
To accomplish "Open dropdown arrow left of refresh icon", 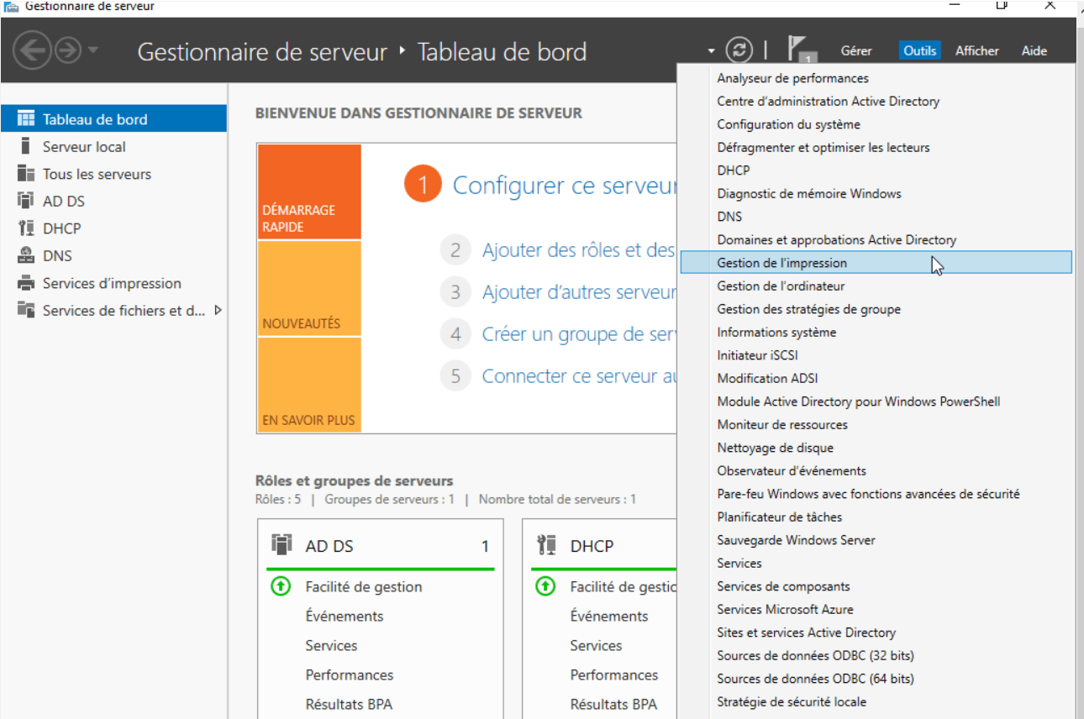I will pos(711,51).
